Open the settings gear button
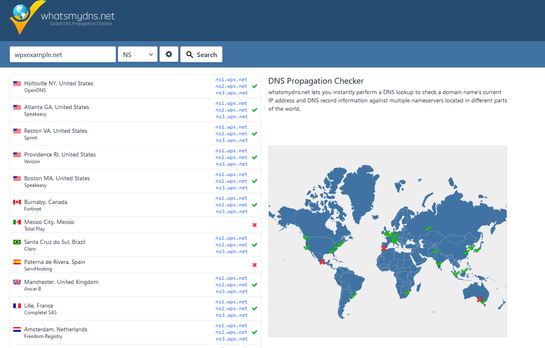The image size is (545, 348). 169,54
